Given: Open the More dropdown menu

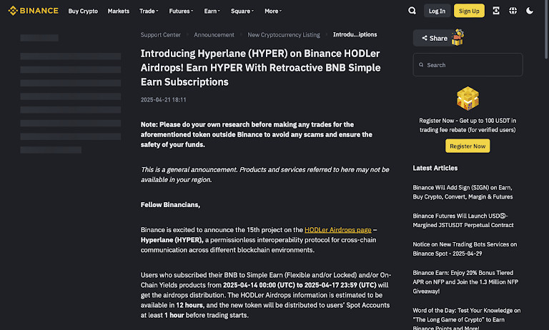Looking at the screenshot, I should 272,11.
